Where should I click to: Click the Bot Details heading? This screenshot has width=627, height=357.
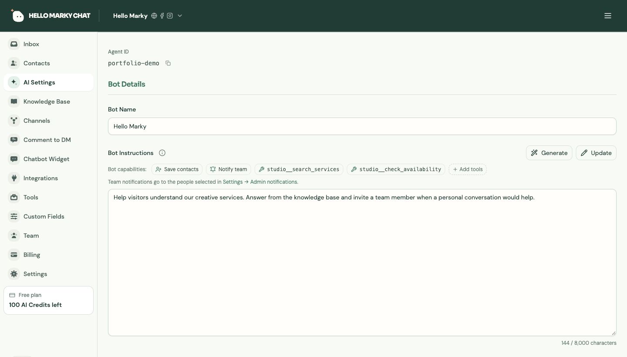tap(127, 84)
